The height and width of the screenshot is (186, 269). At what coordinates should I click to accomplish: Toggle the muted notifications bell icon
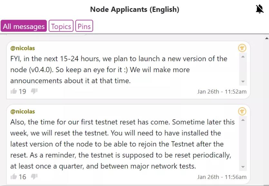tap(260, 9)
